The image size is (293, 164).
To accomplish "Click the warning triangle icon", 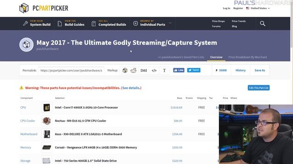I will [22, 88].
